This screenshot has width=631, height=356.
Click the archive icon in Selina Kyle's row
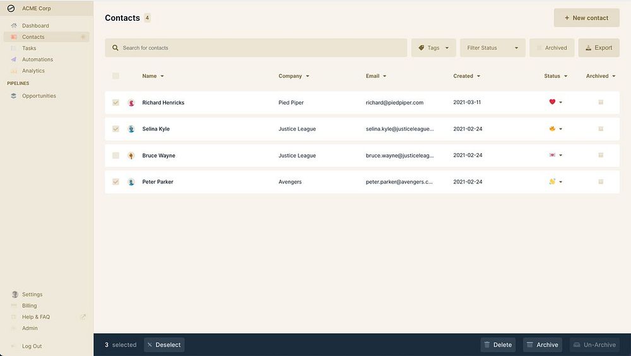(x=601, y=129)
